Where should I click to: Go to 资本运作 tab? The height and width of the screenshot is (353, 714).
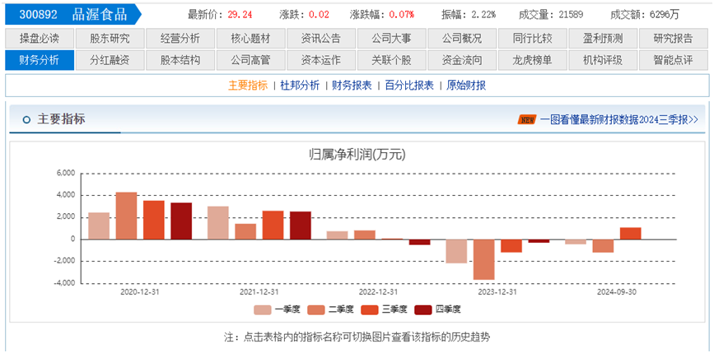(321, 60)
